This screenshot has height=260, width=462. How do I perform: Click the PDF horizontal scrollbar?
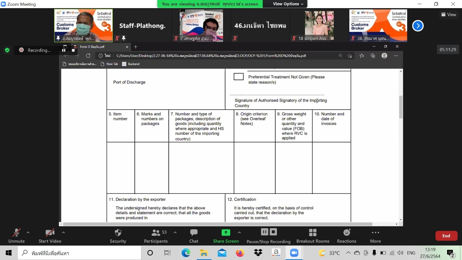click(x=218, y=224)
